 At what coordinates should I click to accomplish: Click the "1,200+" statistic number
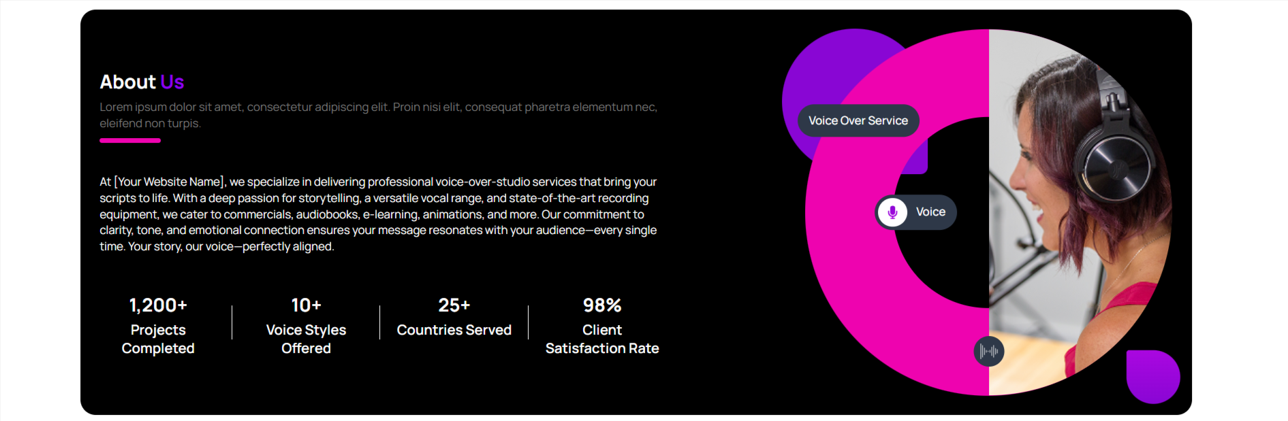158,305
